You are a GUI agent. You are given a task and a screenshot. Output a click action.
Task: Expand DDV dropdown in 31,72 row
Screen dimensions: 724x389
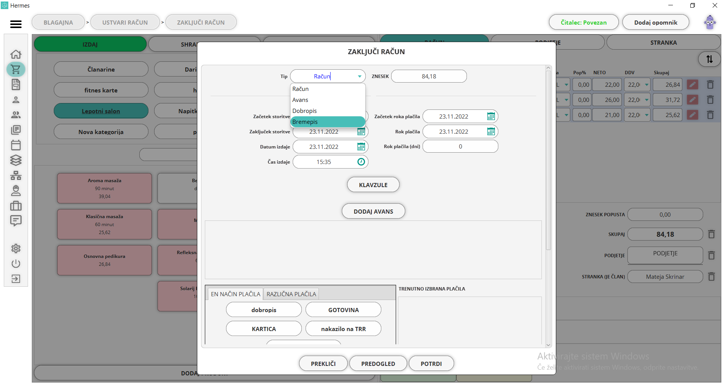[x=647, y=100]
